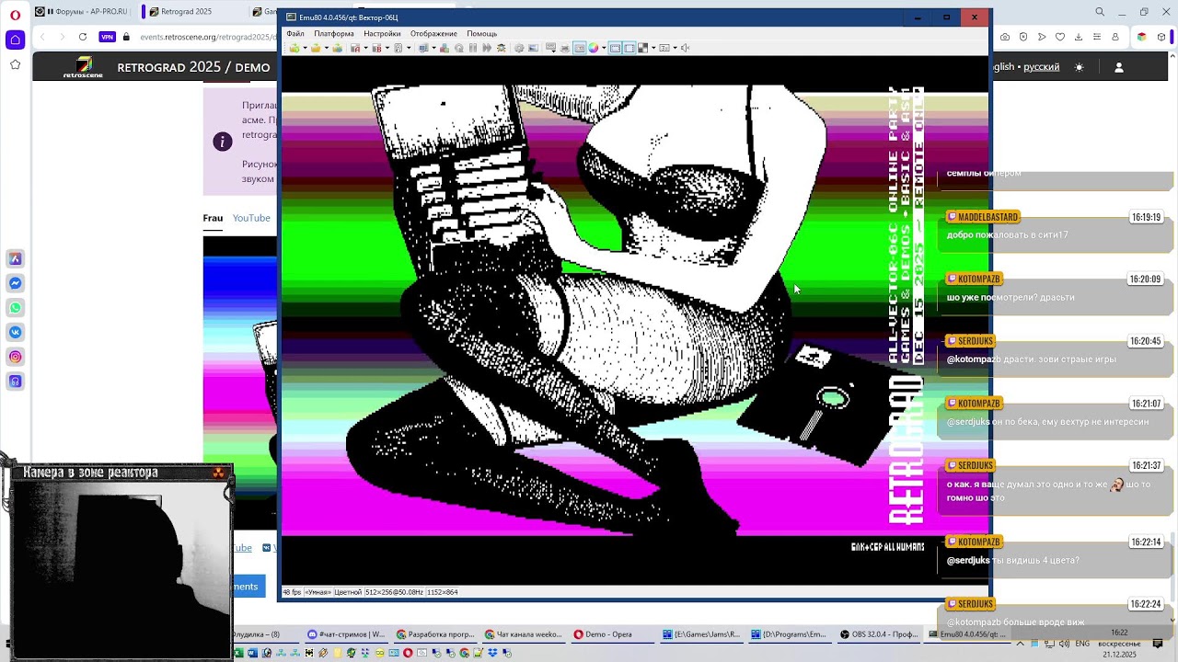
Task: Open the #чат-стримов taskbar item
Action: [347, 634]
